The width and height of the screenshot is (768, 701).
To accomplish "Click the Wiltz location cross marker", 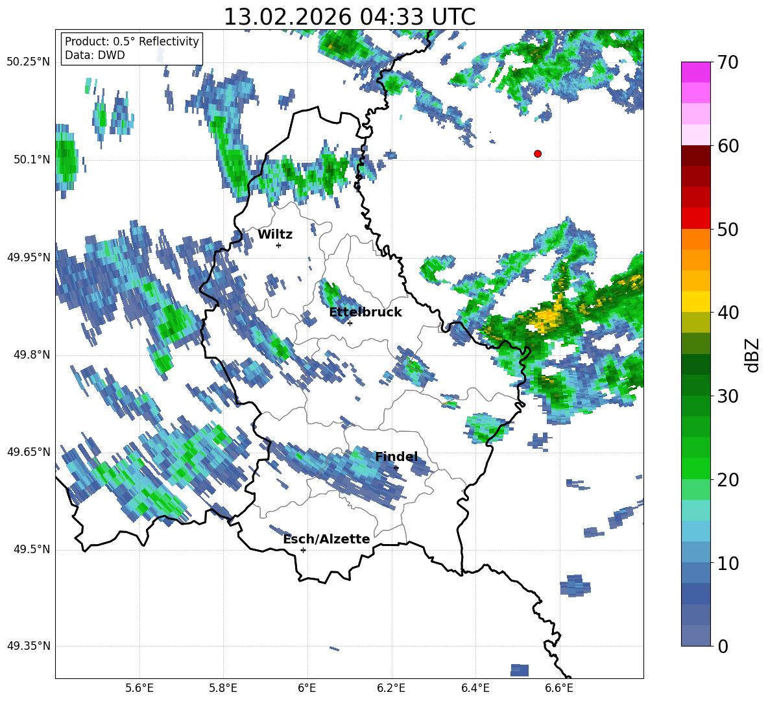I will click(278, 245).
